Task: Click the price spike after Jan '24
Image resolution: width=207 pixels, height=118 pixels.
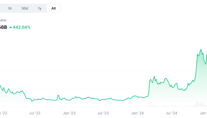Action: click(154, 77)
